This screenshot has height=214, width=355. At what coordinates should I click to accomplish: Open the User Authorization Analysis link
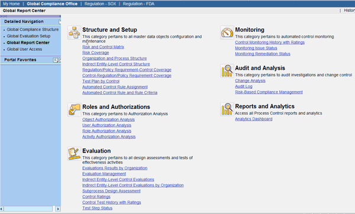106,125
